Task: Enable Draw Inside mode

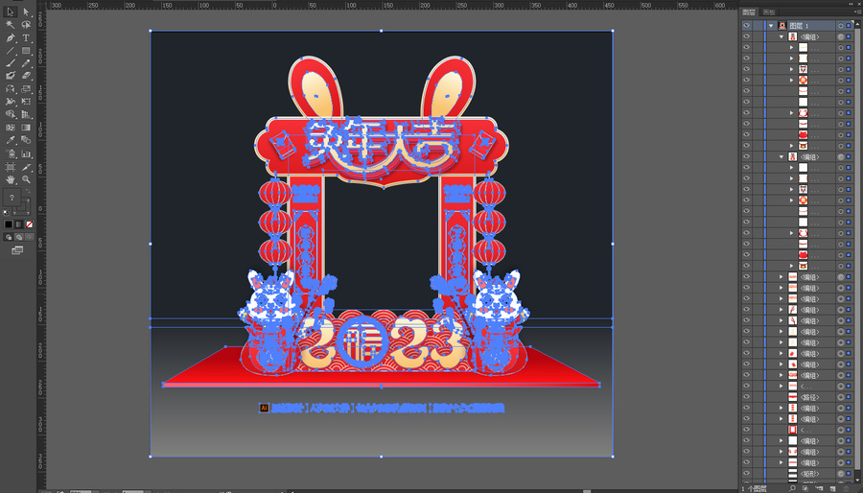Action: [29, 237]
